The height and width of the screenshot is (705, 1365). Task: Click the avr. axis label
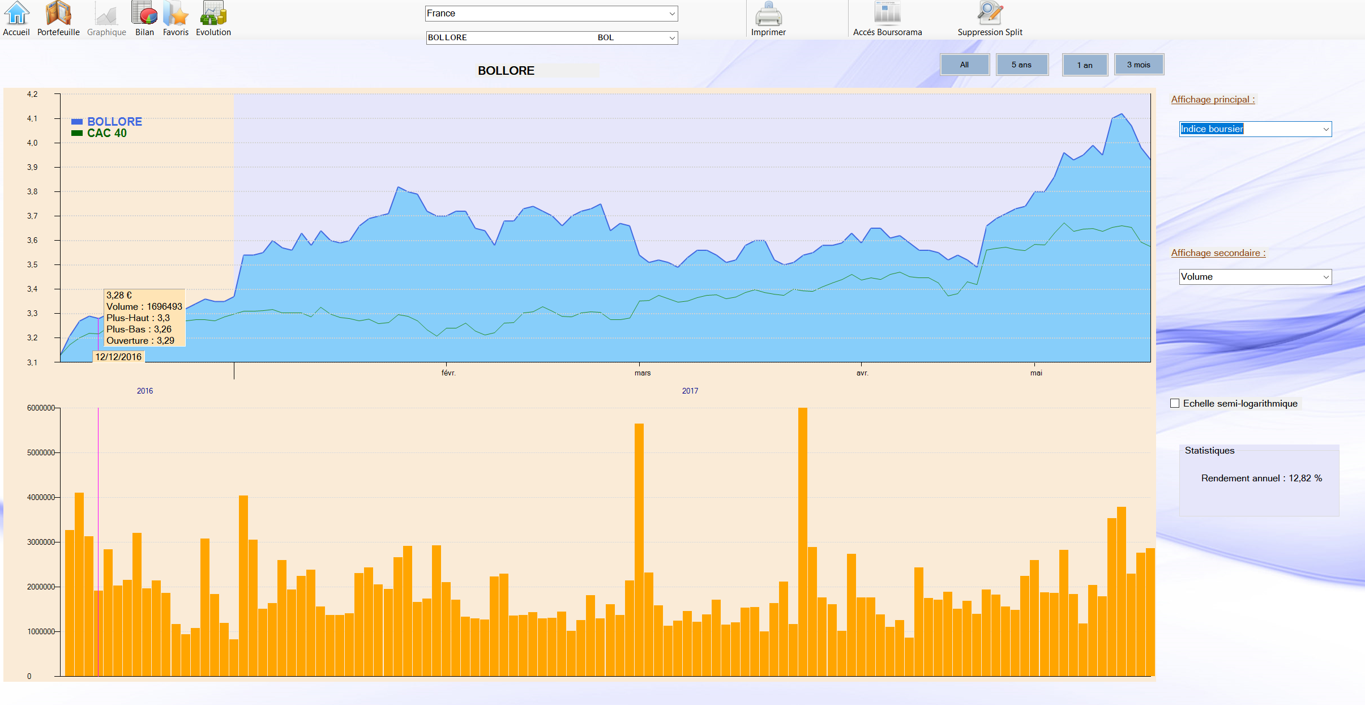(862, 373)
